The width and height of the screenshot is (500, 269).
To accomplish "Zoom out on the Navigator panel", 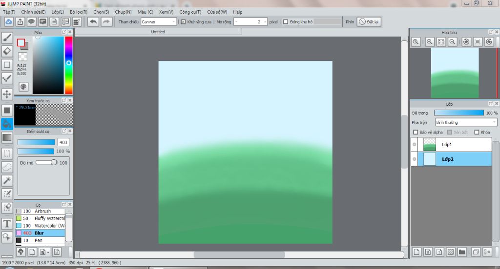I will click(x=452, y=42).
